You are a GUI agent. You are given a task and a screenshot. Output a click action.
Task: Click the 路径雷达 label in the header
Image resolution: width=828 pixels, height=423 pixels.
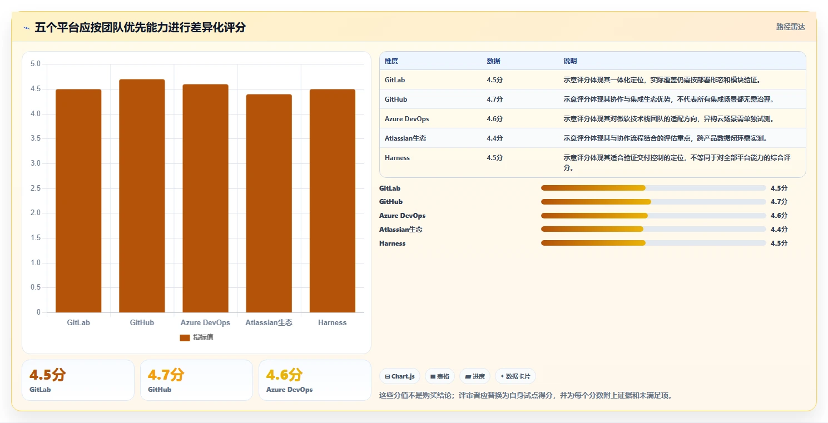[790, 27]
